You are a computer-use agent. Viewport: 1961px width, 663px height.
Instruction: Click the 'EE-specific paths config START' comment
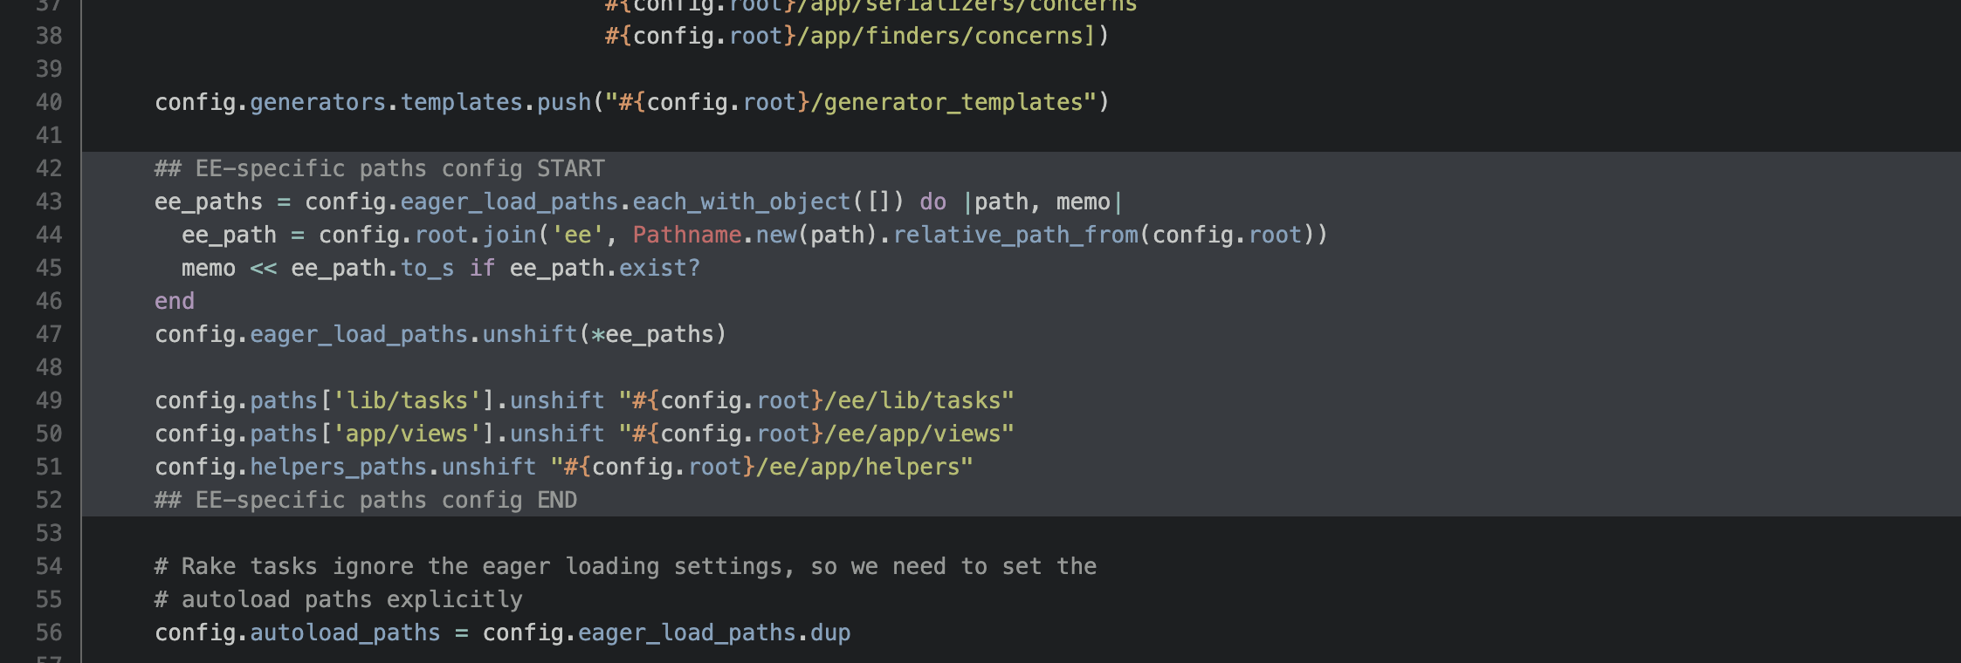380,168
